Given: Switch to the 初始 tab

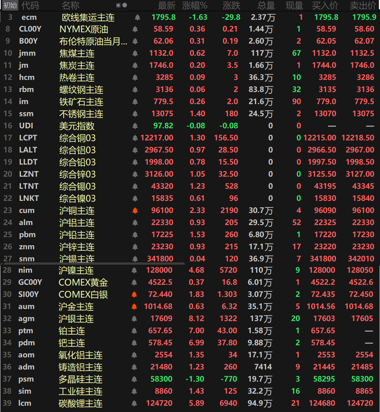Looking at the screenshot, I should click(10, 5).
